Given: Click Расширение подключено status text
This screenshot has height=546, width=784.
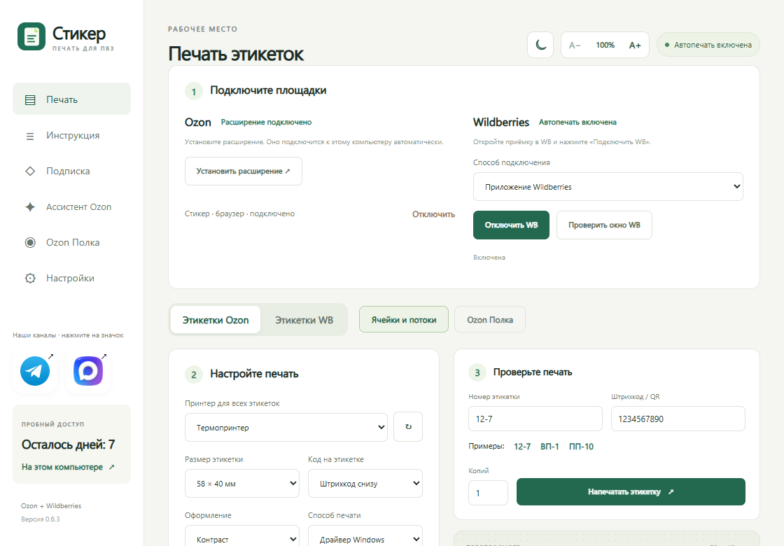Looking at the screenshot, I should [x=266, y=122].
